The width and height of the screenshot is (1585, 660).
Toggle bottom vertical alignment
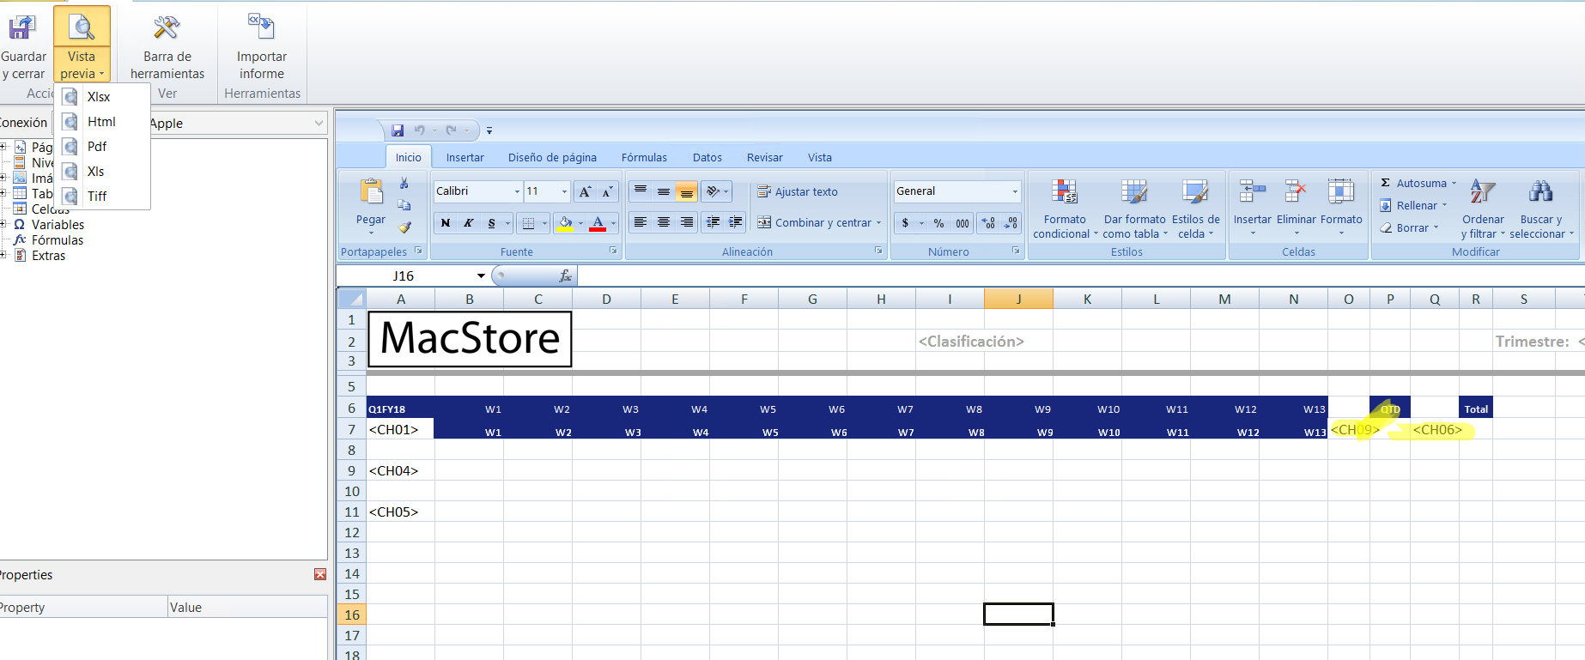tap(687, 191)
